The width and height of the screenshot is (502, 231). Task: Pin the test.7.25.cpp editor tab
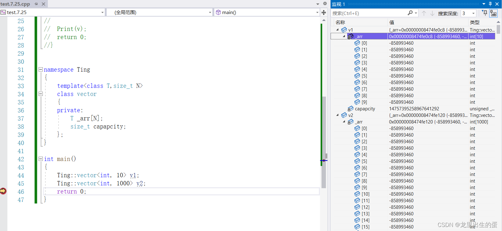click(x=36, y=4)
